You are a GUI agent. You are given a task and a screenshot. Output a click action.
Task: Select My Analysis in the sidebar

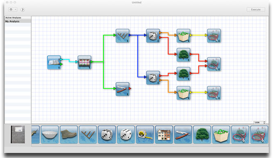18,21
